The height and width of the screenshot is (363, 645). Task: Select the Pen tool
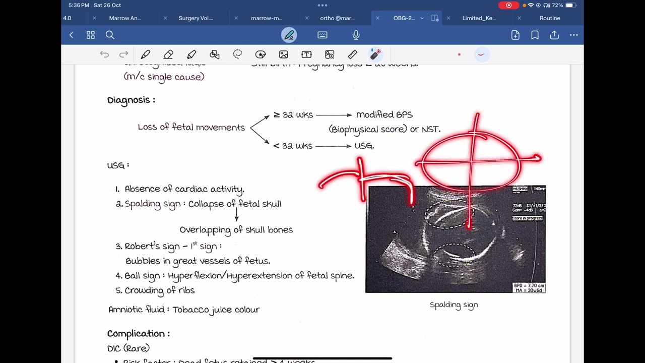[x=146, y=54]
